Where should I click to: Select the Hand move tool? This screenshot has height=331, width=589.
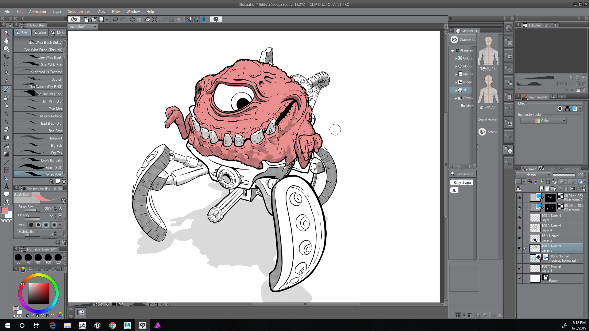(x=6, y=41)
